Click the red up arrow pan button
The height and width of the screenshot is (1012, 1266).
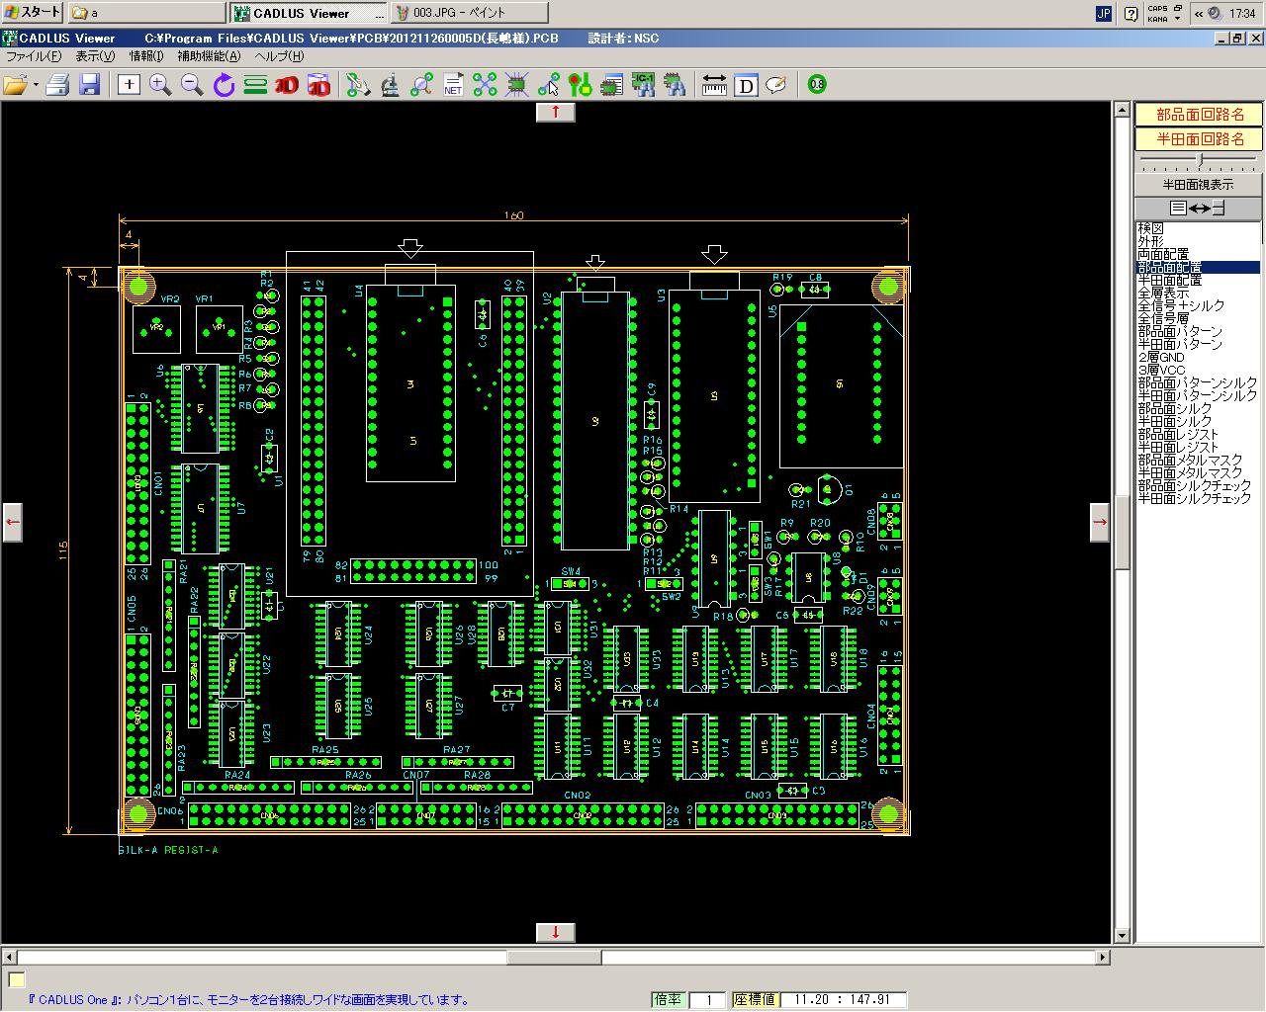click(x=556, y=112)
